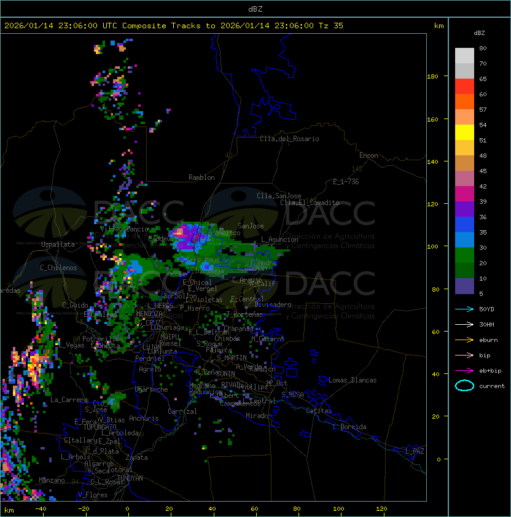This screenshot has height=517, width=511.
Task: Click the magenta eb+bip arrow in legend
Action: [464, 371]
